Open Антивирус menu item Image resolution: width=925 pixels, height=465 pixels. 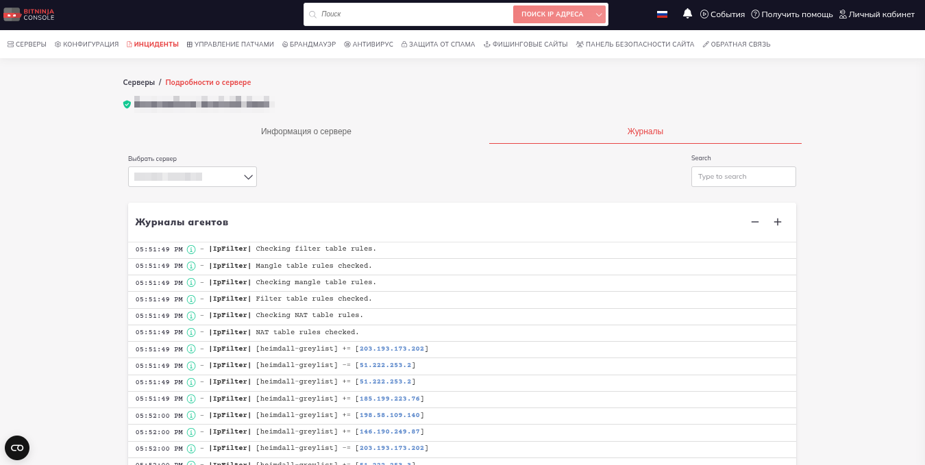pos(369,45)
